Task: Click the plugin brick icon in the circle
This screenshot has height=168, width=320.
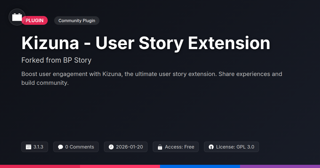Action: tap(17, 17)
